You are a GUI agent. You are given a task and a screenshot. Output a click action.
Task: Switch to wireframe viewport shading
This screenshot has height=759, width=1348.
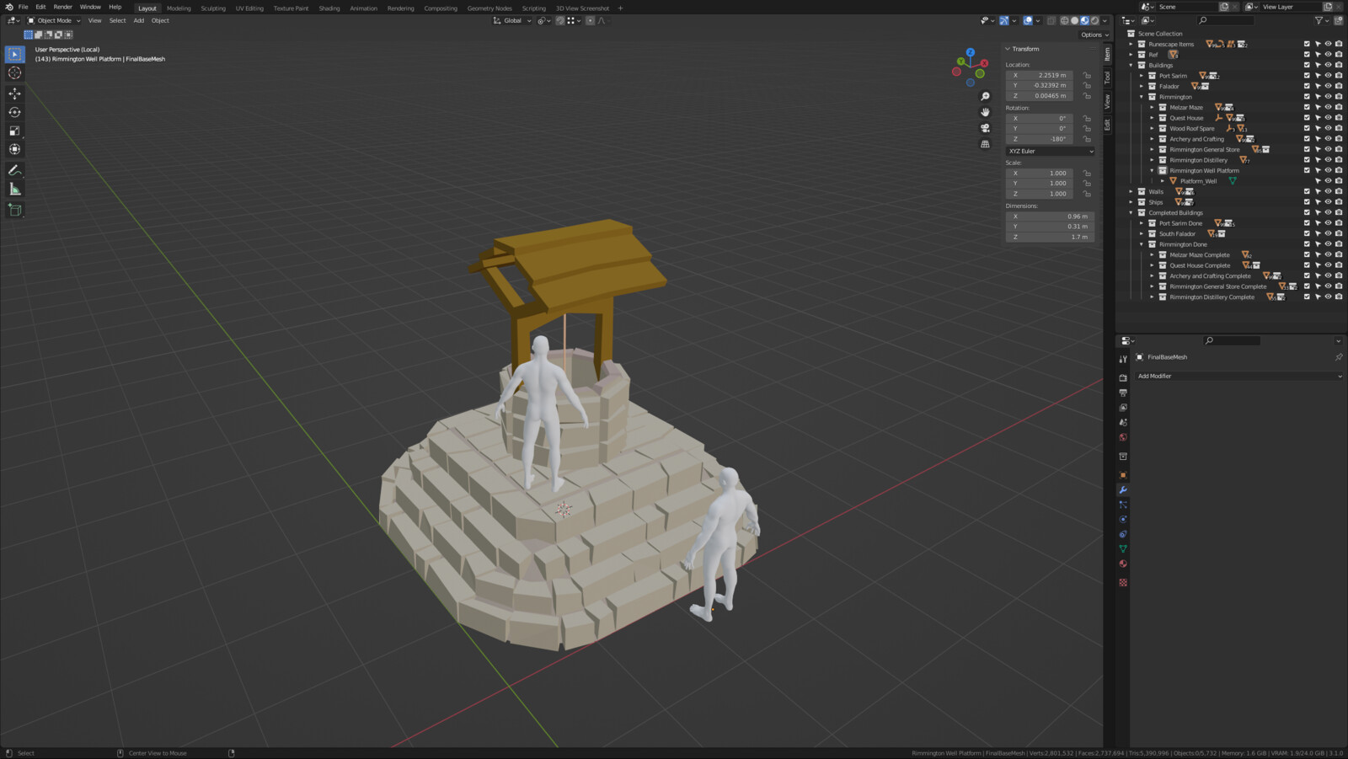pos(1064,20)
